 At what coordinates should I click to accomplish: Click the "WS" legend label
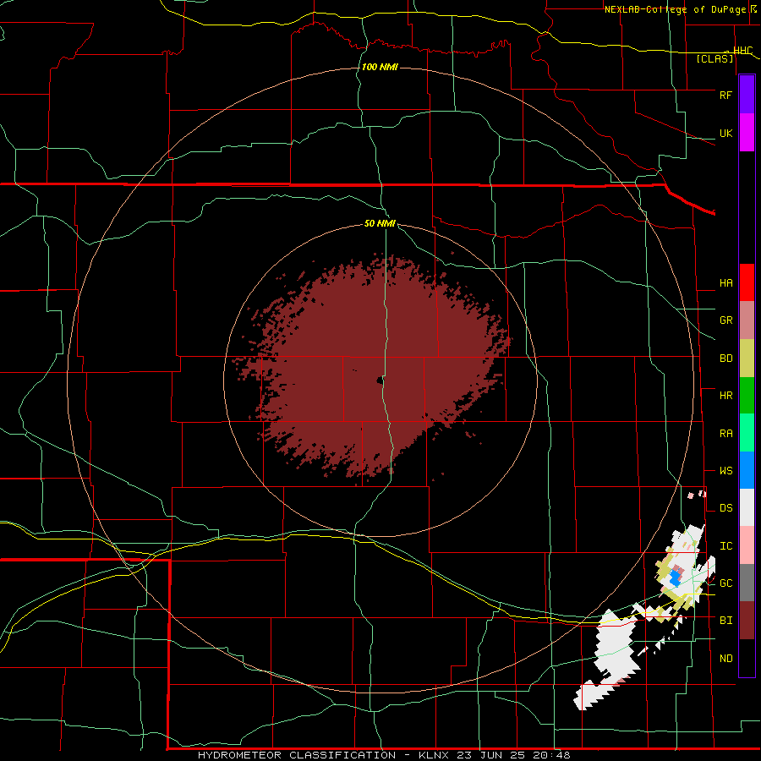click(725, 471)
